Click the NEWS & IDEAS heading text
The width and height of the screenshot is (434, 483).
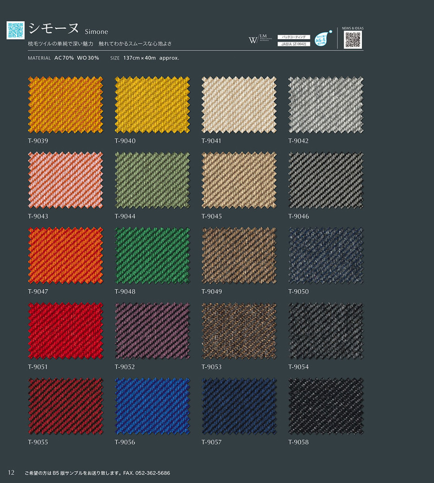pyautogui.click(x=353, y=28)
